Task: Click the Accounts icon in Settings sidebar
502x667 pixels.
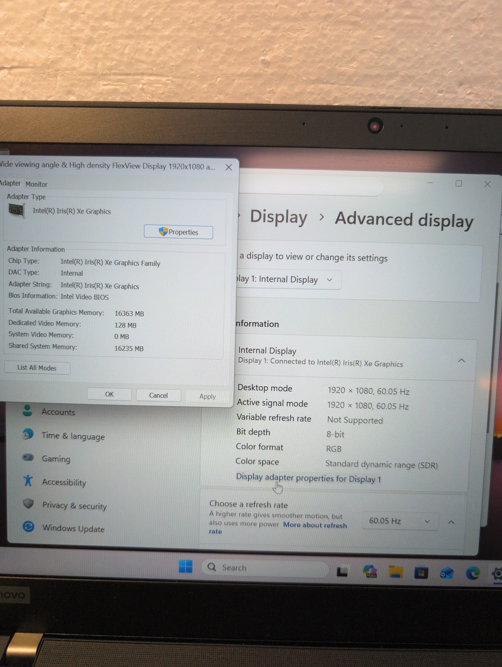Action: [x=27, y=410]
